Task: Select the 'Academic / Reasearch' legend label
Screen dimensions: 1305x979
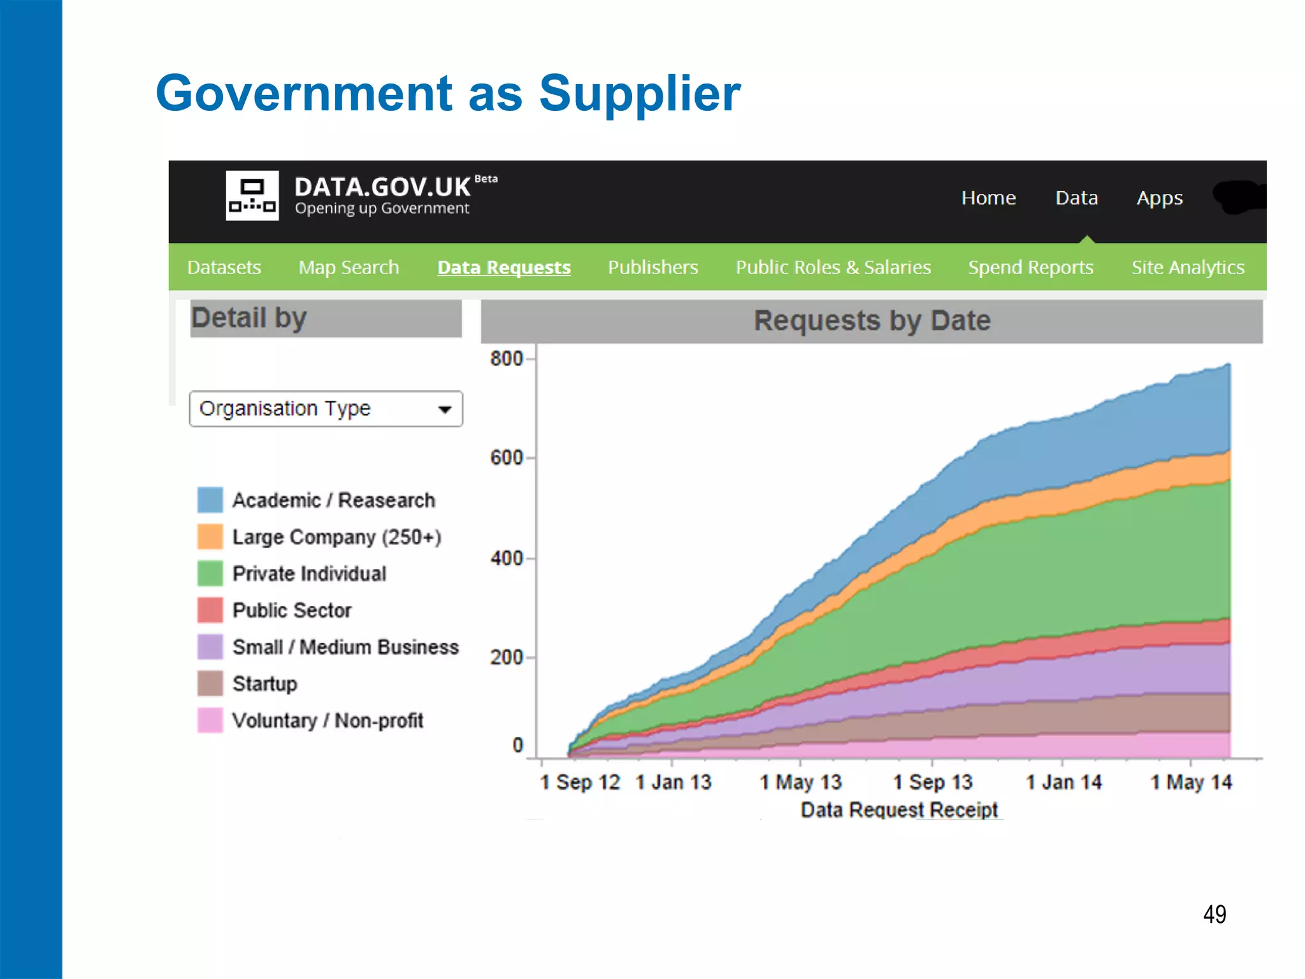Action: tap(334, 500)
